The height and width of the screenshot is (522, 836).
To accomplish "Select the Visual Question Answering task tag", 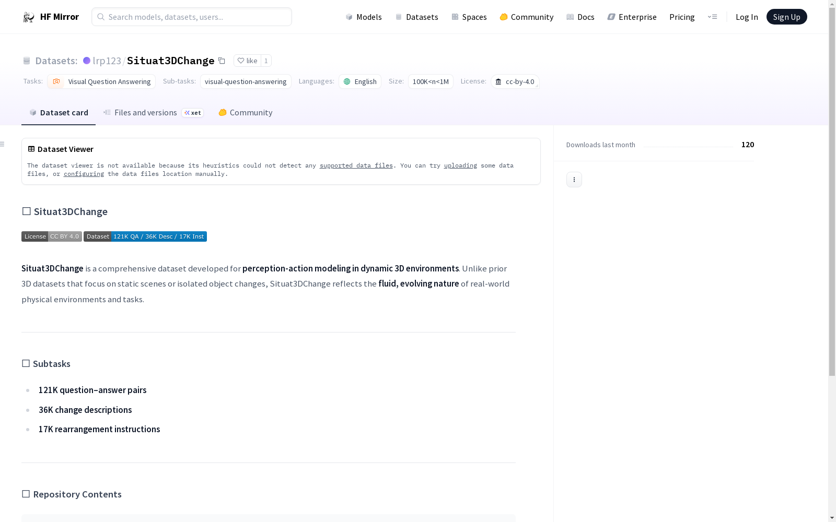I will coord(101,81).
